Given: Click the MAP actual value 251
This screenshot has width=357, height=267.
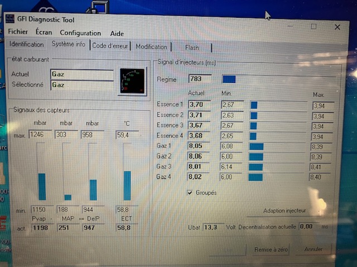Looking at the screenshot, I should tap(68, 228).
